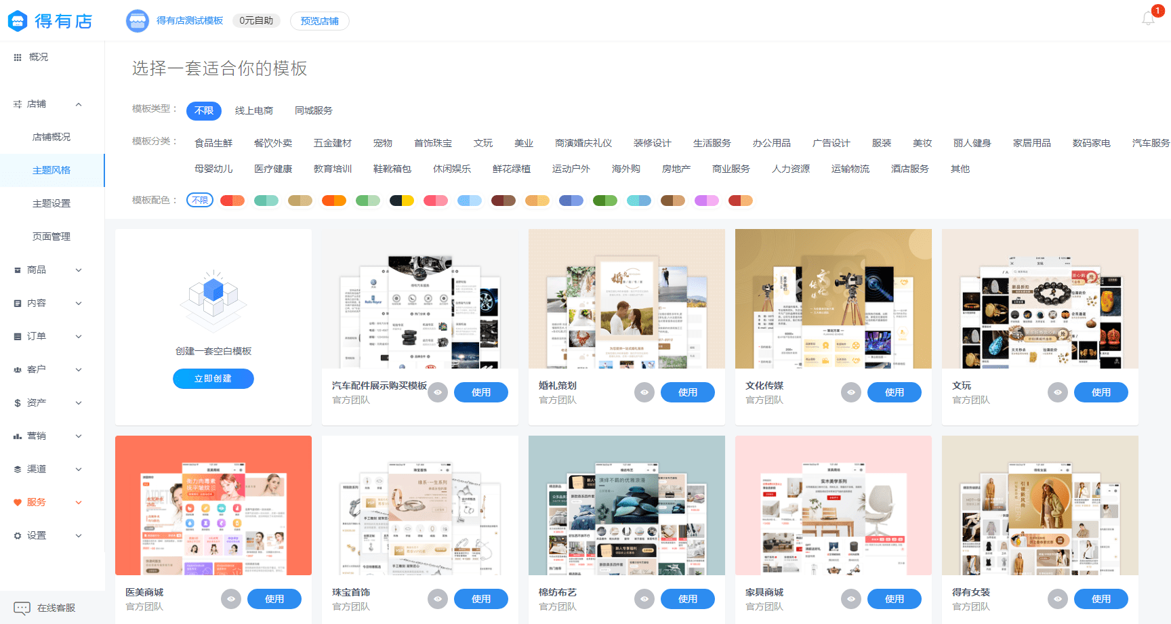Open the 医美商城 template thumbnail
Viewport: 1171px width, 624px height.
[x=213, y=505]
